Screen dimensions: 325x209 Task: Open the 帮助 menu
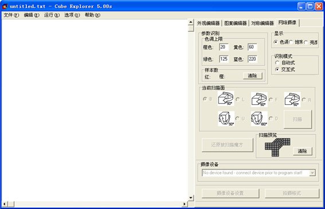(x=92, y=15)
